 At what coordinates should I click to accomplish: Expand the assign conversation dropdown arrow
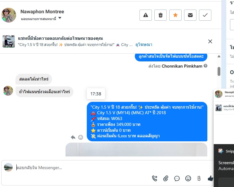pyautogui.click(x=60, y=18)
